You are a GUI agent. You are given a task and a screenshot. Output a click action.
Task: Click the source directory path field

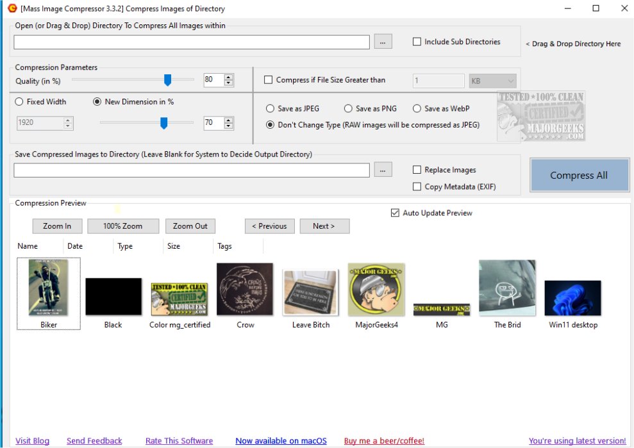pyautogui.click(x=192, y=42)
